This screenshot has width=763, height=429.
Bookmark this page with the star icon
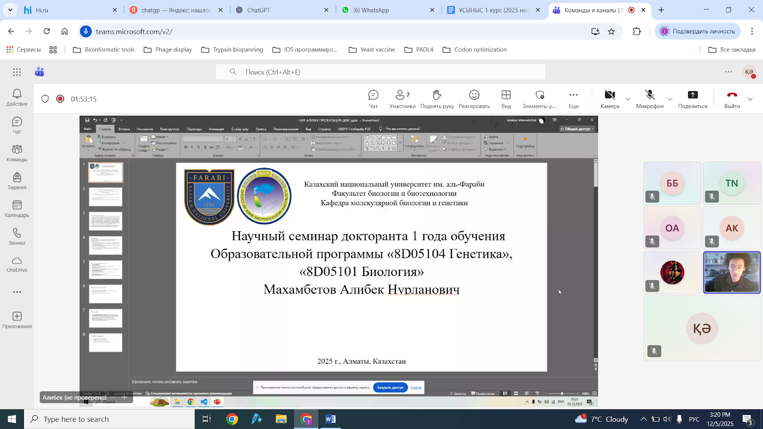point(611,31)
